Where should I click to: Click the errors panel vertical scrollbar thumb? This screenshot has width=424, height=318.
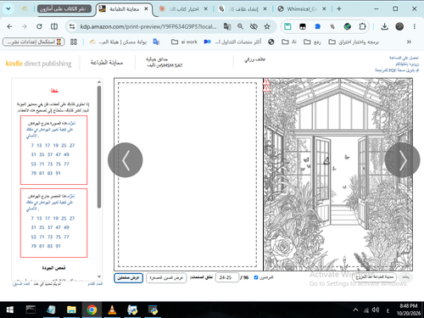coord(99,147)
